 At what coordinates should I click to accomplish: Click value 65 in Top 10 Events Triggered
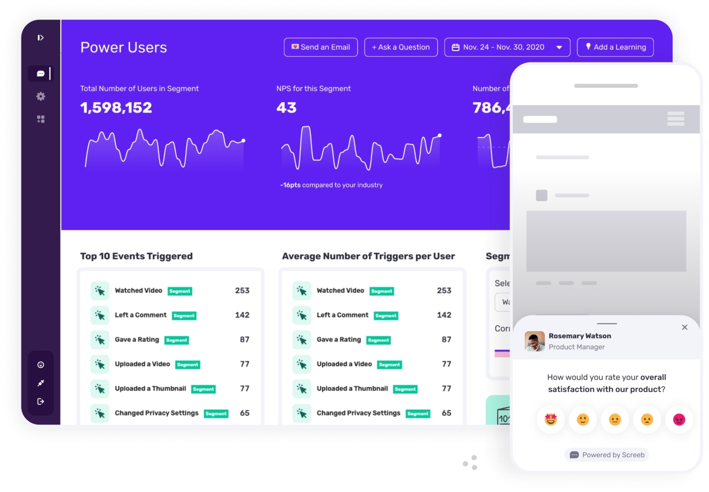tap(245, 413)
